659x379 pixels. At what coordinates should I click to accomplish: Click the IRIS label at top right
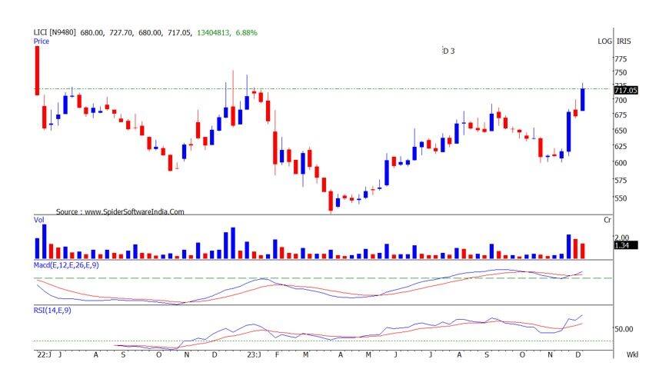(624, 41)
